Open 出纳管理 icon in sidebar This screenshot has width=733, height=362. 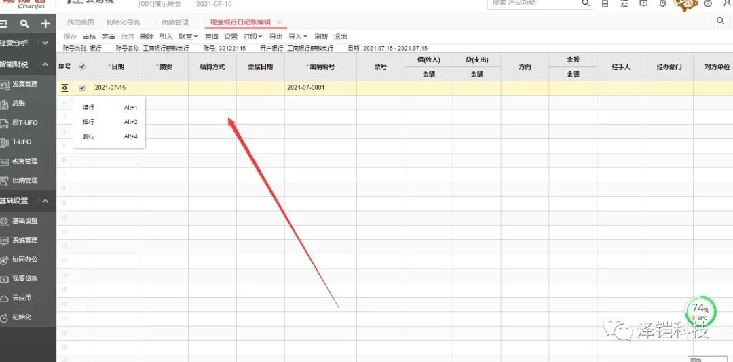tap(4, 180)
